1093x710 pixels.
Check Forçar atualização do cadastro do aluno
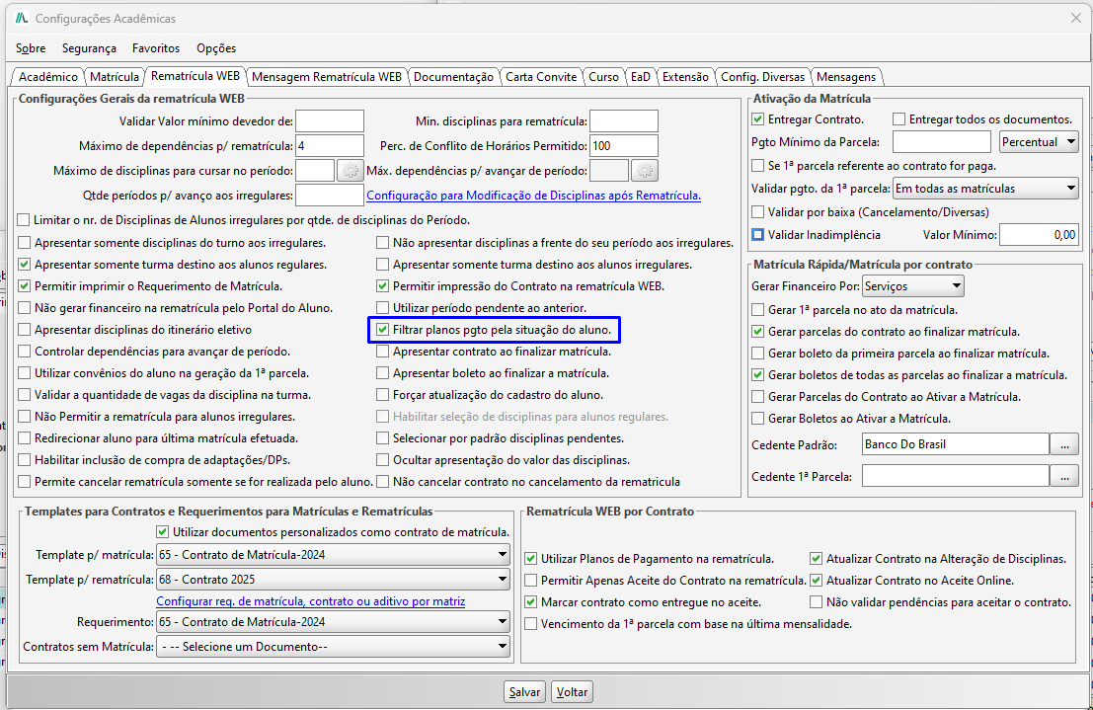tap(383, 395)
